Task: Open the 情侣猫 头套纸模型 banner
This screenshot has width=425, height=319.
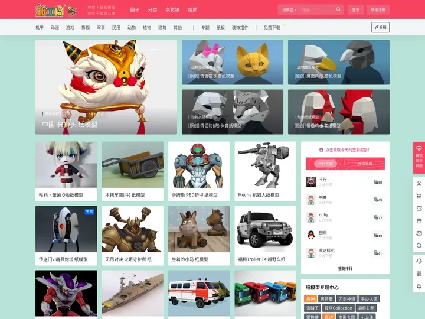Action: coord(233,63)
